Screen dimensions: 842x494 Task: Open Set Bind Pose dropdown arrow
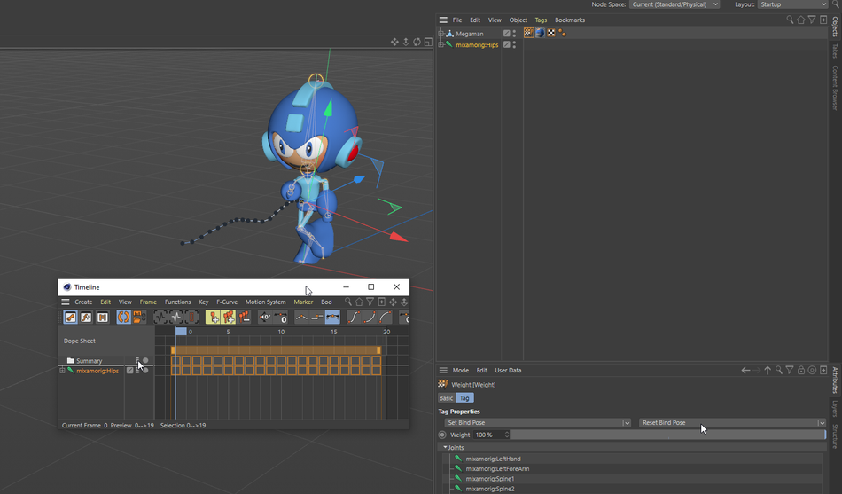click(626, 423)
